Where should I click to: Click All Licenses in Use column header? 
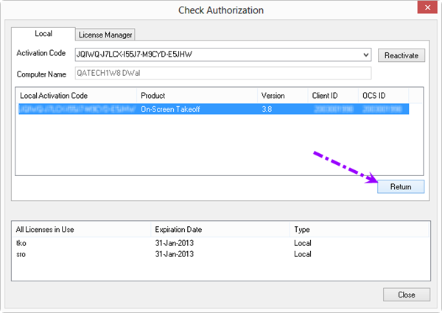click(81, 230)
